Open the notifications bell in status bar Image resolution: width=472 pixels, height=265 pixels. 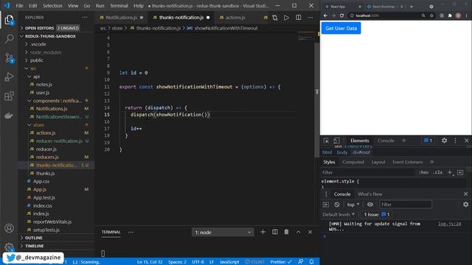coord(311,262)
